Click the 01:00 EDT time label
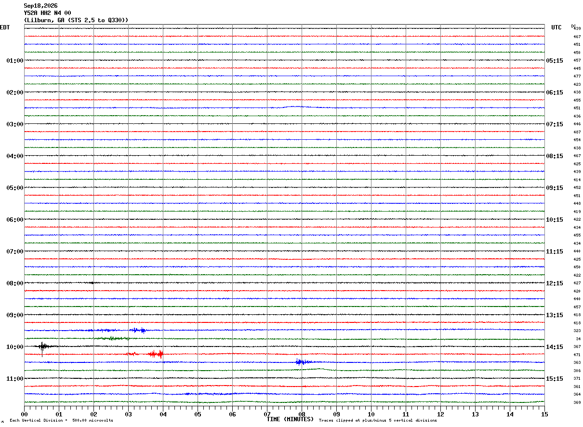The height and width of the screenshot is (427, 583). [x=14, y=61]
